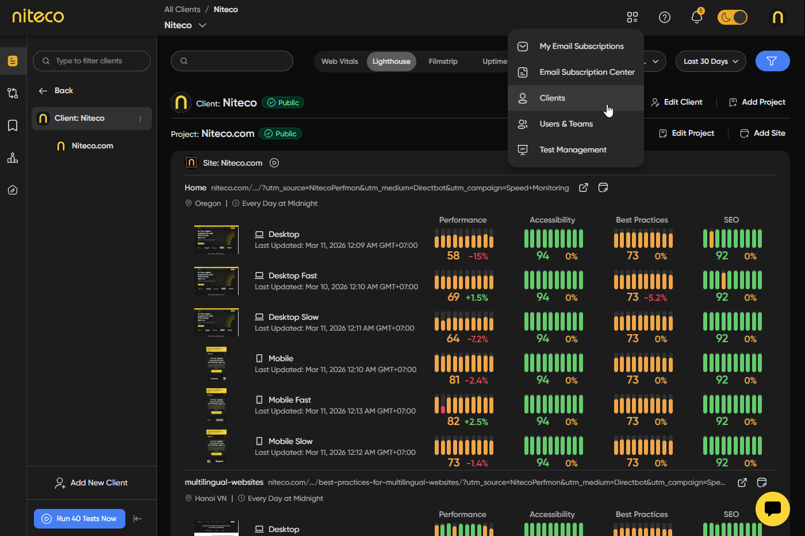
Task: Select Clients from the dropdown menu
Action: click(552, 98)
